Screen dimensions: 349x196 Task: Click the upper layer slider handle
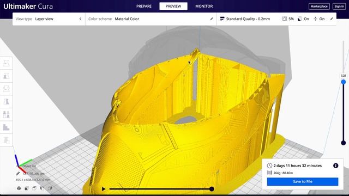click(344, 82)
